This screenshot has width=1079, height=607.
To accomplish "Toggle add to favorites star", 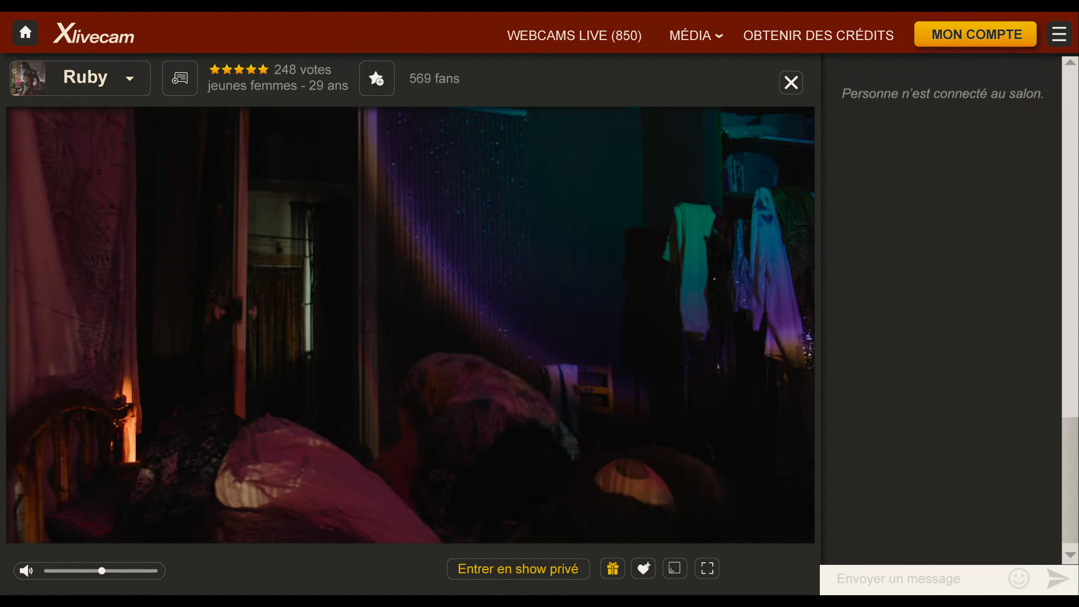I will [x=377, y=78].
